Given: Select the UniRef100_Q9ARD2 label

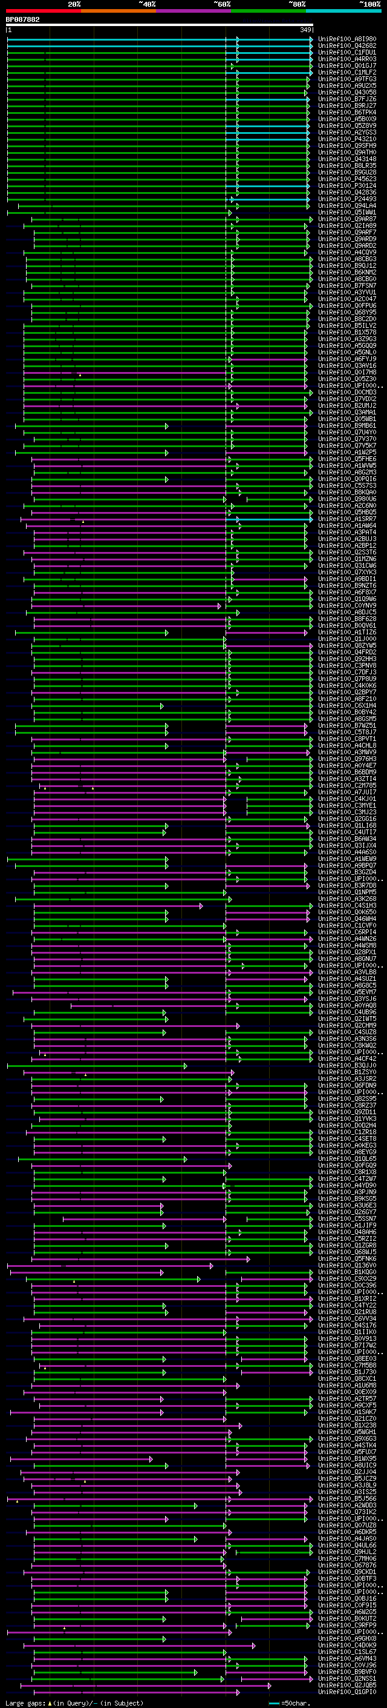Looking at the screenshot, I should [347, 245].
